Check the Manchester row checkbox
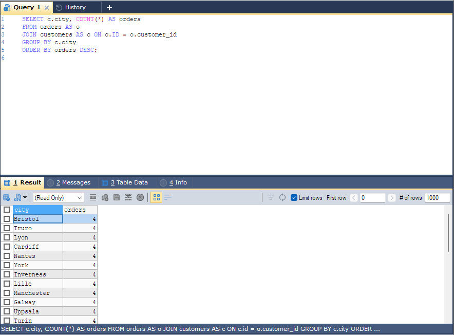The image size is (454, 335). [x=7, y=293]
